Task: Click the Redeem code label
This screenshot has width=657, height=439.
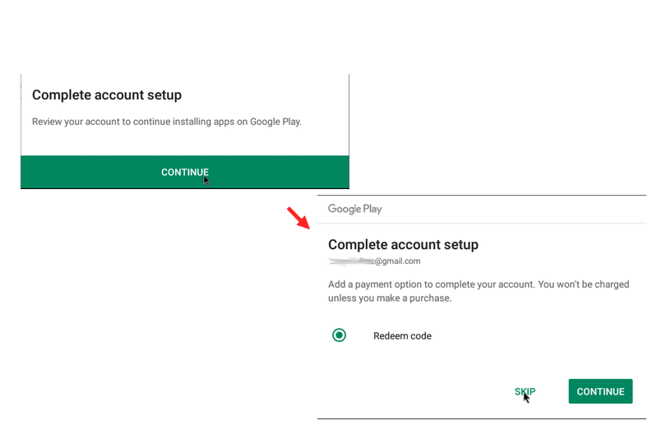Action: point(402,336)
